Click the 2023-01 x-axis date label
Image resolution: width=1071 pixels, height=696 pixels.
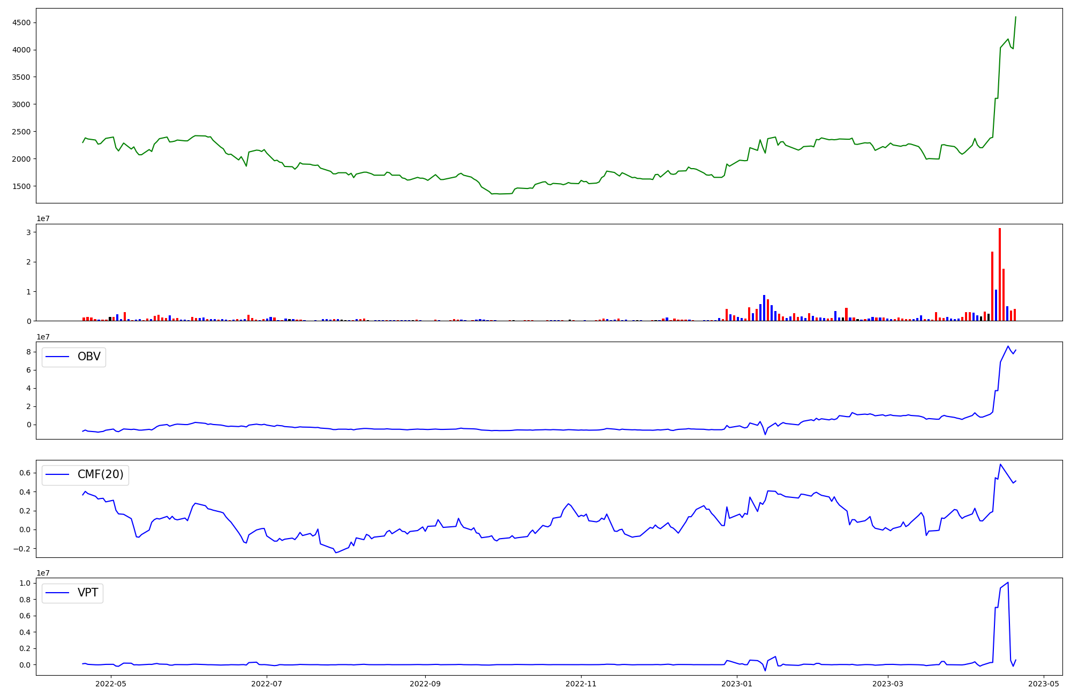point(737,684)
